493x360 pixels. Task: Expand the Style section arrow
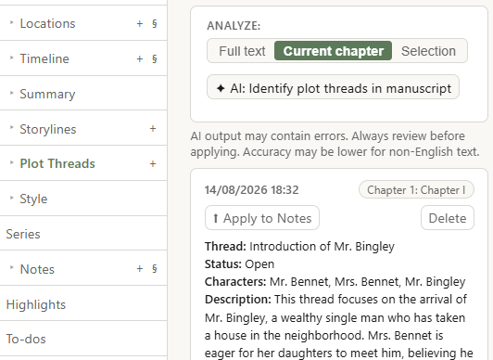(x=12, y=198)
